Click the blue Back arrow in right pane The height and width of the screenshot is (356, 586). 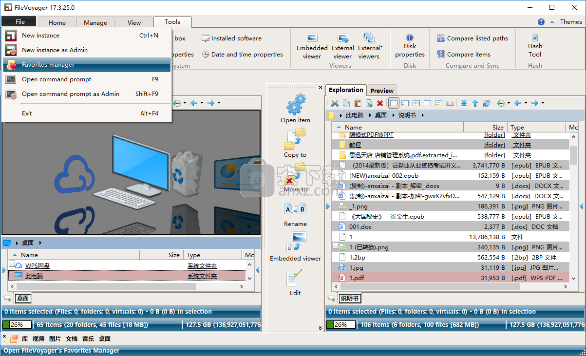point(518,103)
